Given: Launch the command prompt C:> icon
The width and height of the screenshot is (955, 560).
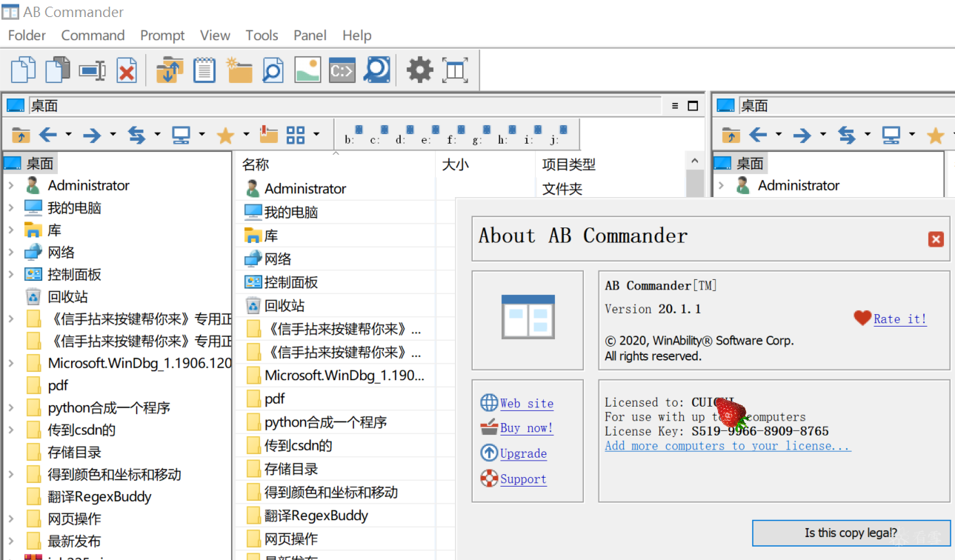Looking at the screenshot, I should click(x=342, y=70).
